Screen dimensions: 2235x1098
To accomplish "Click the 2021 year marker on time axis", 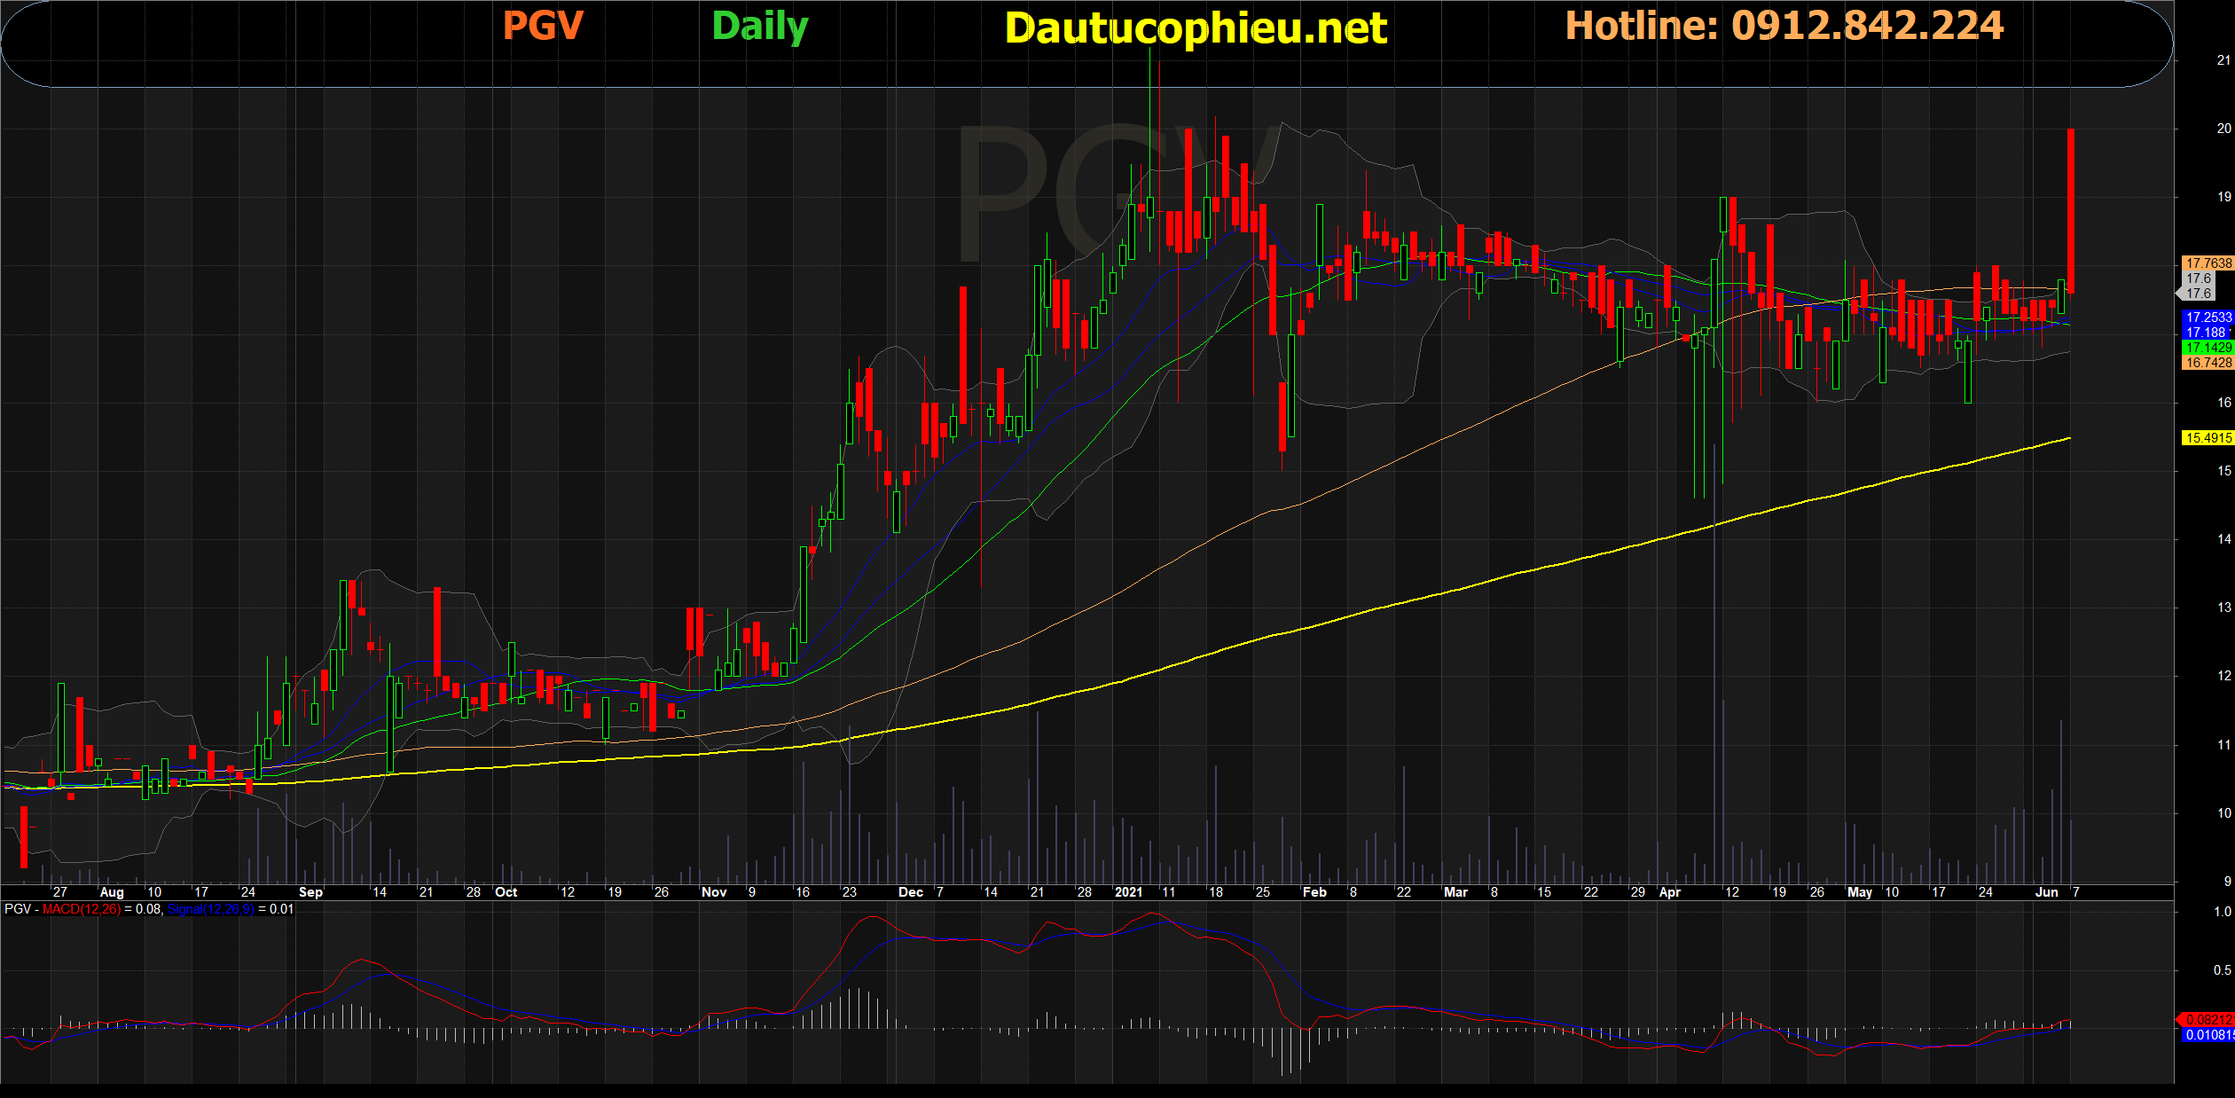I will (1128, 892).
